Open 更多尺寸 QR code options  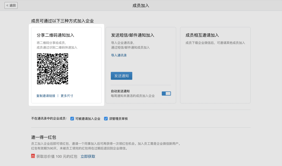pos(67,96)
